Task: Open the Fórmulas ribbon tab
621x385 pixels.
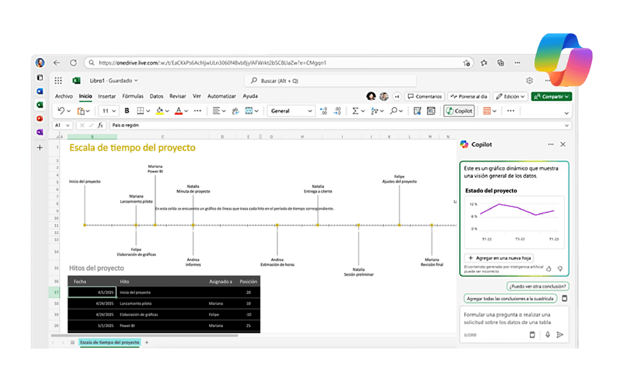Action: tap(133, 96)
